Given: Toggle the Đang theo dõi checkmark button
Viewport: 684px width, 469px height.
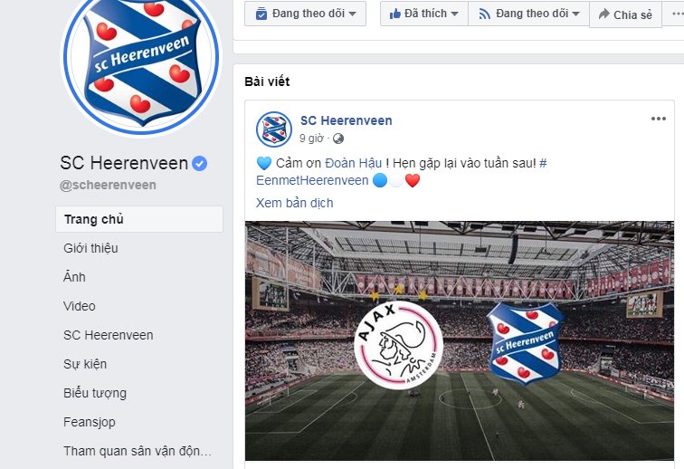Looking at the screenshot, I should click(x=305, y=14).
